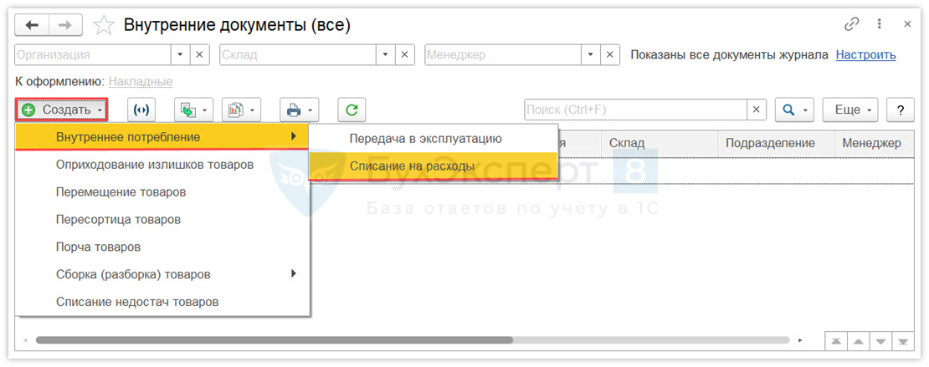This screenshot has height=367, width=929.
Task: Copy link with the chain icon
Action: [x=851, y=24]
